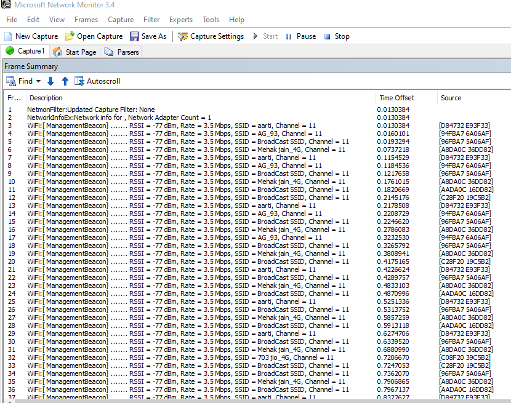
Task: Click time offset 0.1820669
Action: coord(393,190)
